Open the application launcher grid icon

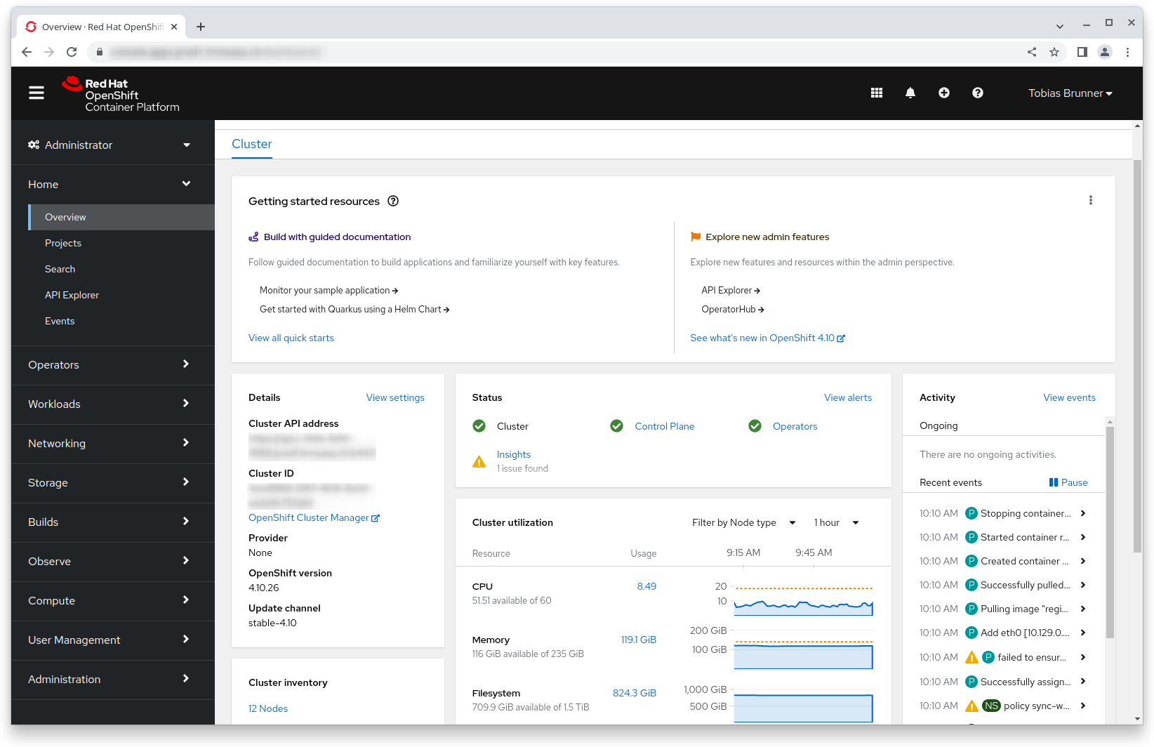pos(876,93)
